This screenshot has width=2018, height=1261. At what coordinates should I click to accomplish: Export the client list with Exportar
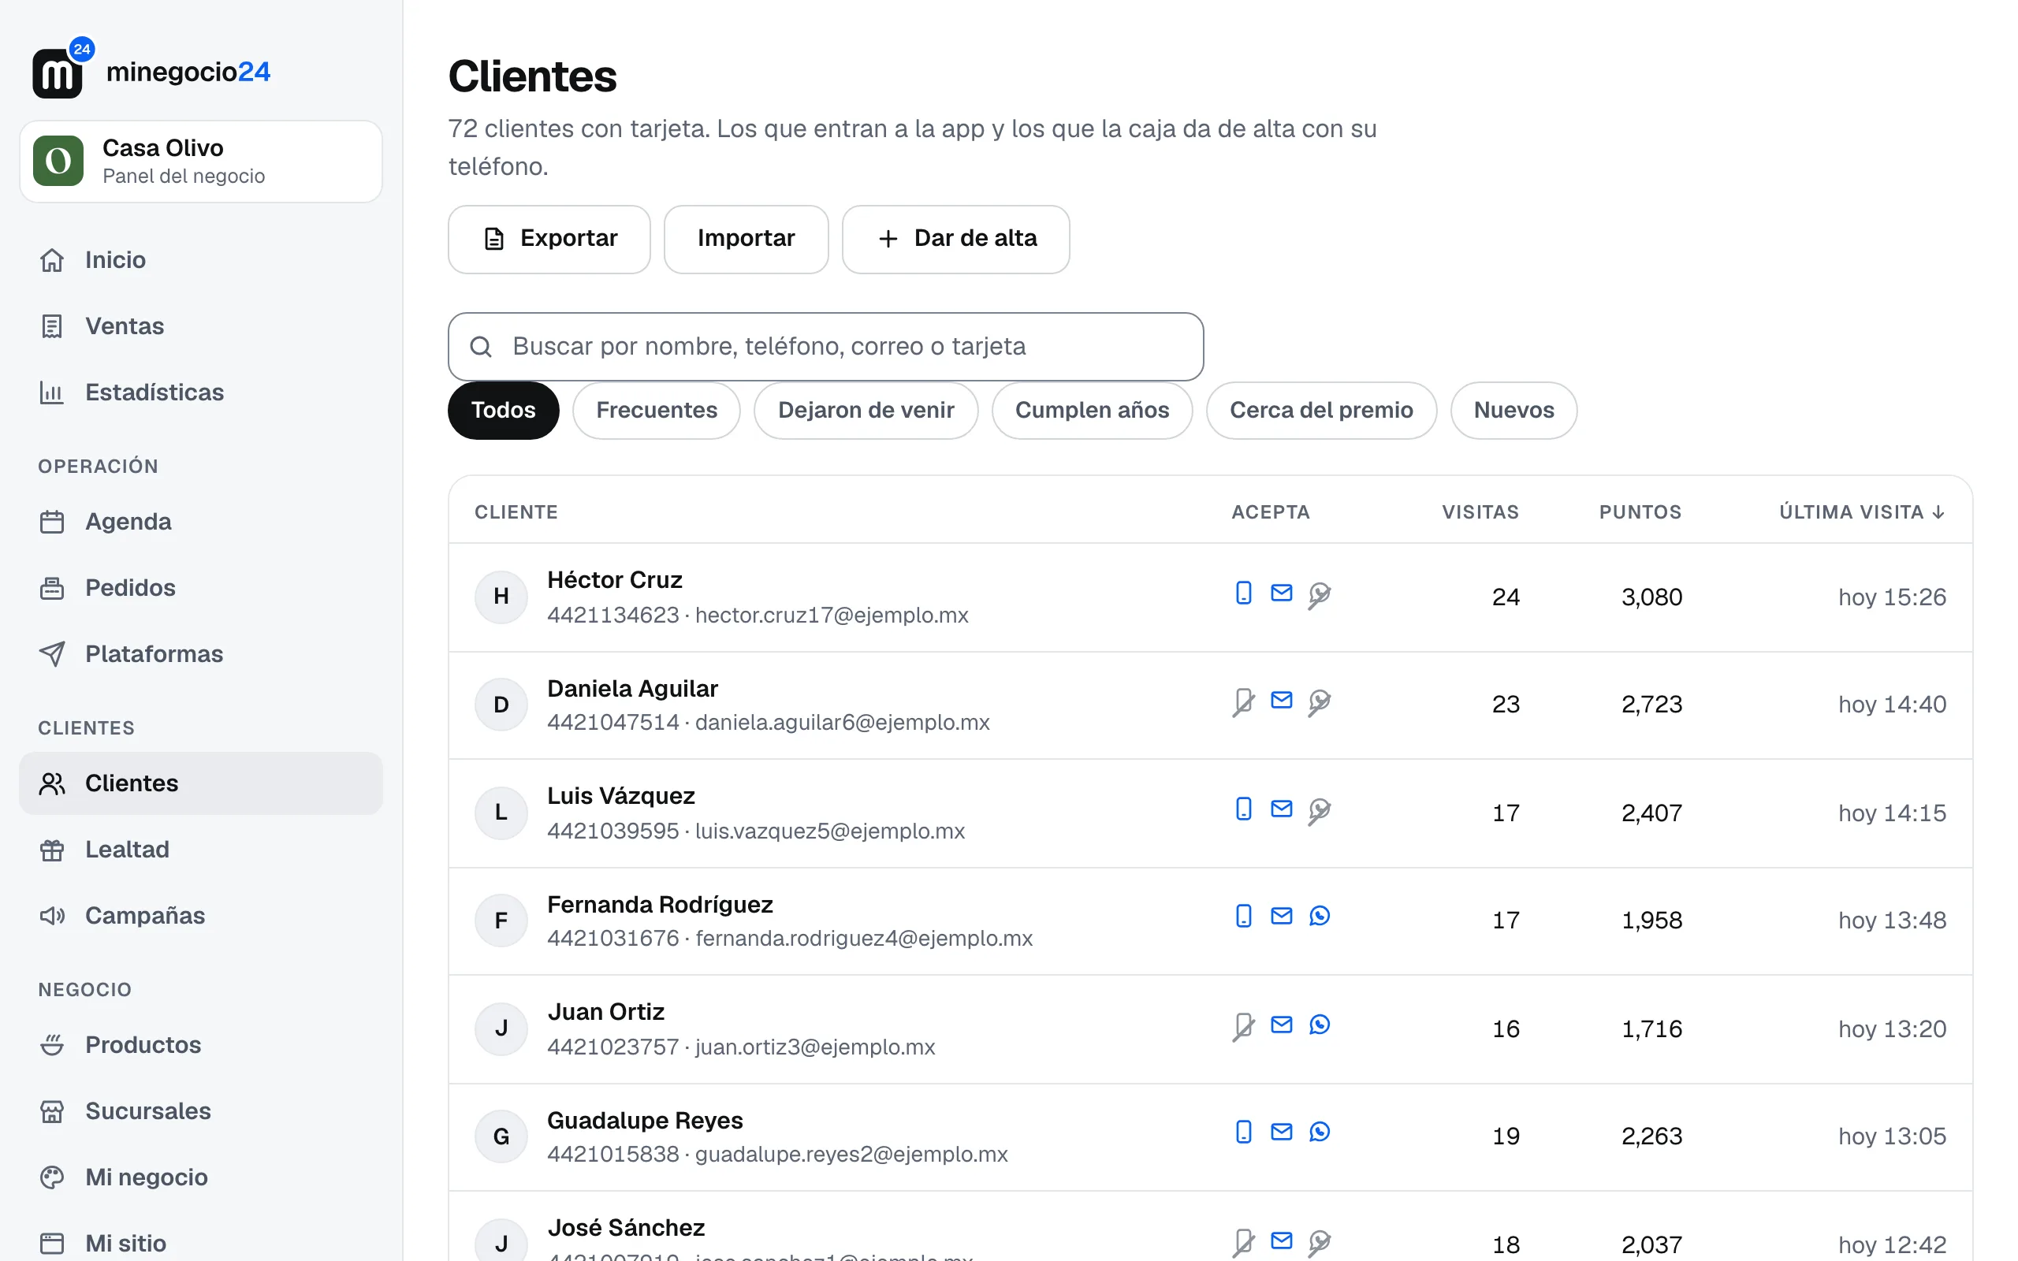(549, 240)
